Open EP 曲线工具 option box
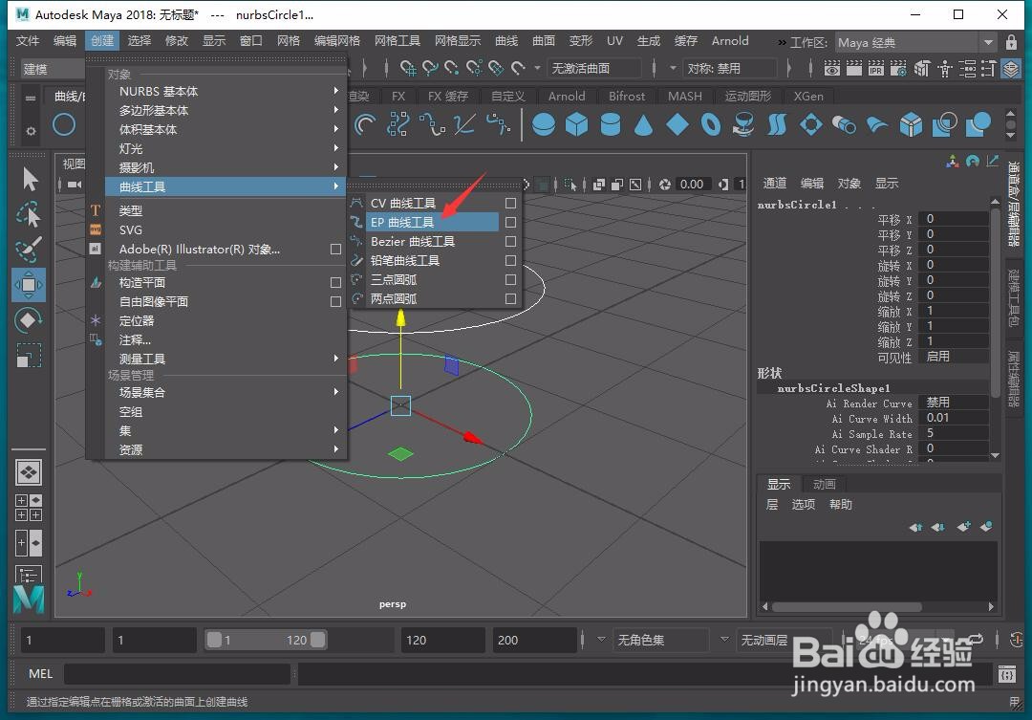Viewport: 1032px width, 720px height. click(x=510, y=223)
